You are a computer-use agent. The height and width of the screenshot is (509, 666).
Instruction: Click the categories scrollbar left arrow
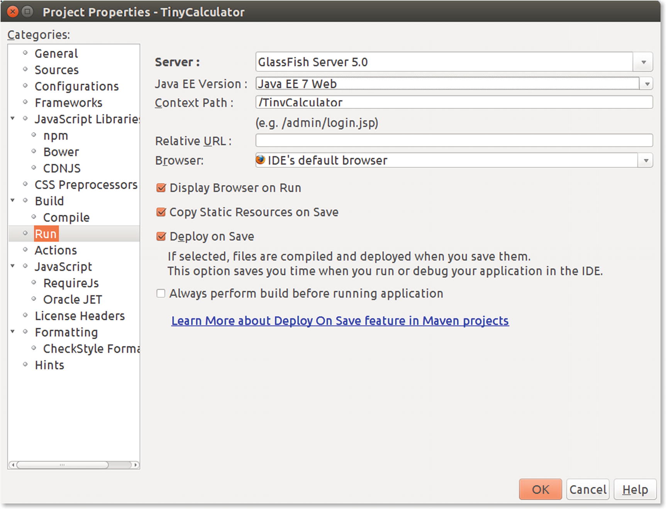(12, 465)
